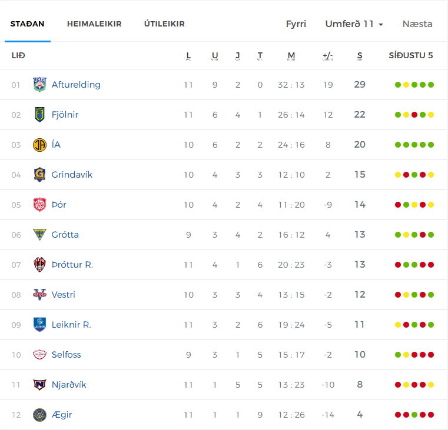Click the Fjölnir team logo

pyautogui.click(x=39, y=115)
